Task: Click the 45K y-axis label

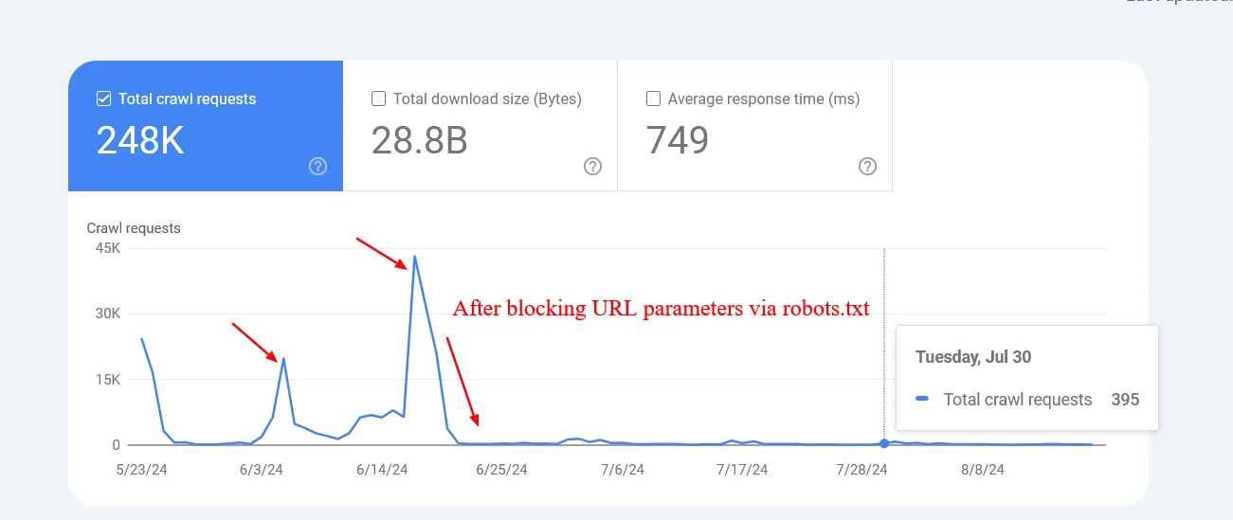Action: [108, 248]
